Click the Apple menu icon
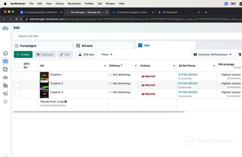Image resolution: width=242 pixels, height=157 pixels. [5, 3]
